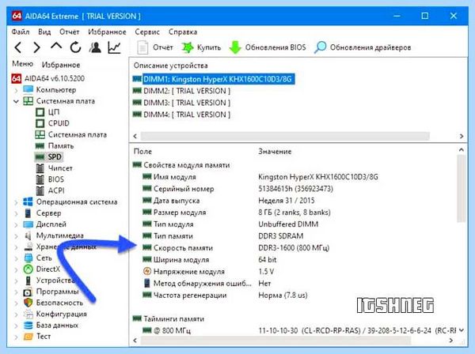Open Обновления BIOS from toolbar
Screen dimensions: 475x354
pyautogui.click(x=268, y=47)
